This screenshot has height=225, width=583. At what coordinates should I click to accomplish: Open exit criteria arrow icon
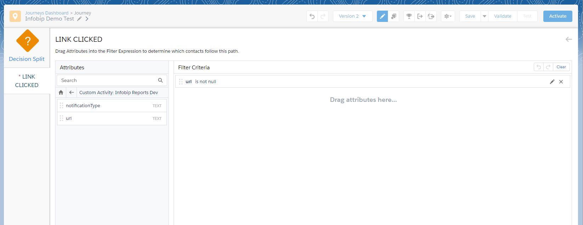(420, 16)
